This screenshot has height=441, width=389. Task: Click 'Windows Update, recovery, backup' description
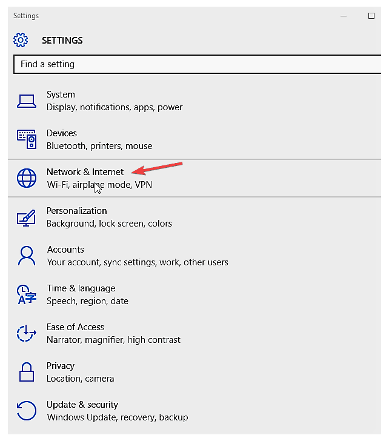pos(118,417)
